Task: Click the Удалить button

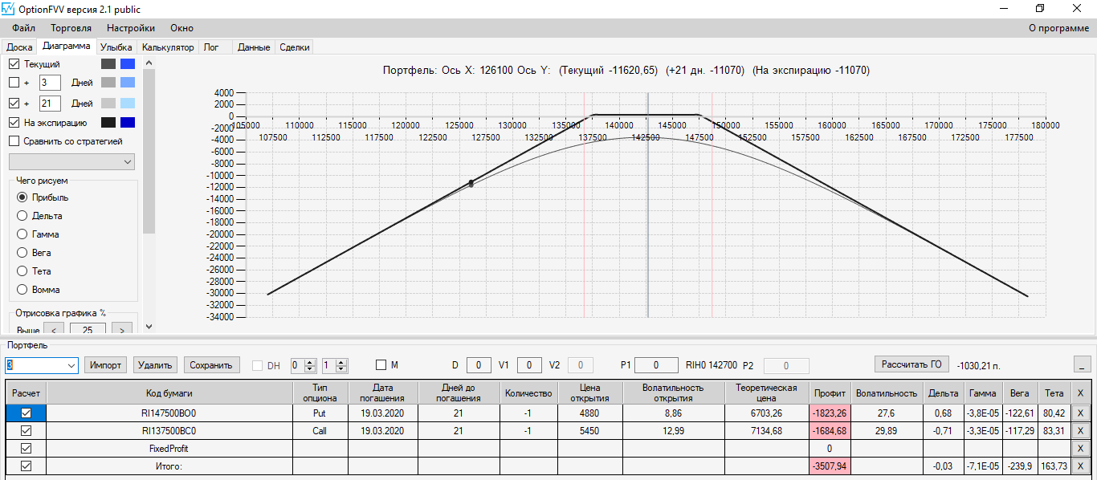Action: point(155,365)
